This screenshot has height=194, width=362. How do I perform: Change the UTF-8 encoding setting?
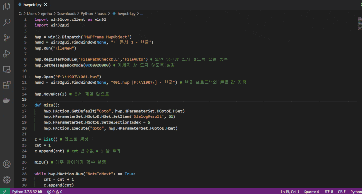coord(328,192)
